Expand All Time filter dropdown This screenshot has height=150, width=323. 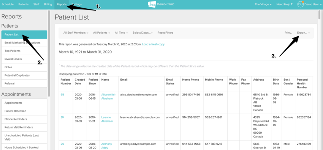click(121, 33)
